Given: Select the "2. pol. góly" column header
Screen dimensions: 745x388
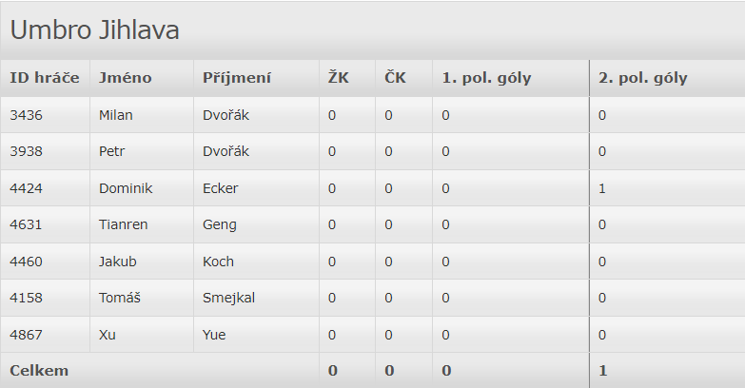Looking at the screenshot, I should (643, 78).
